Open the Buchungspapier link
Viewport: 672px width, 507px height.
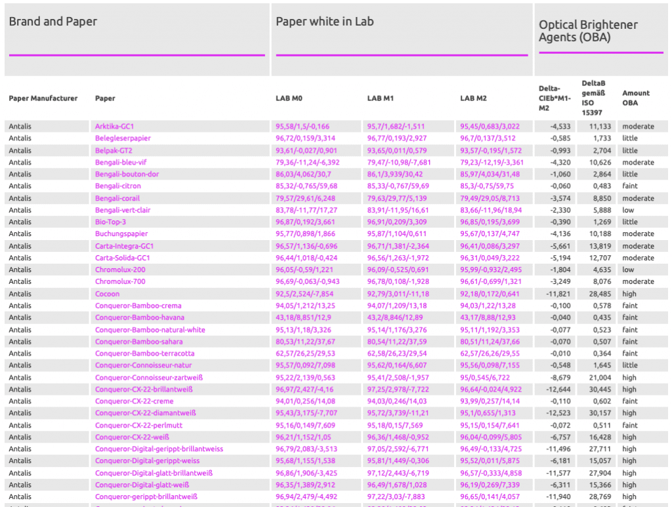[x=121, y=233]
